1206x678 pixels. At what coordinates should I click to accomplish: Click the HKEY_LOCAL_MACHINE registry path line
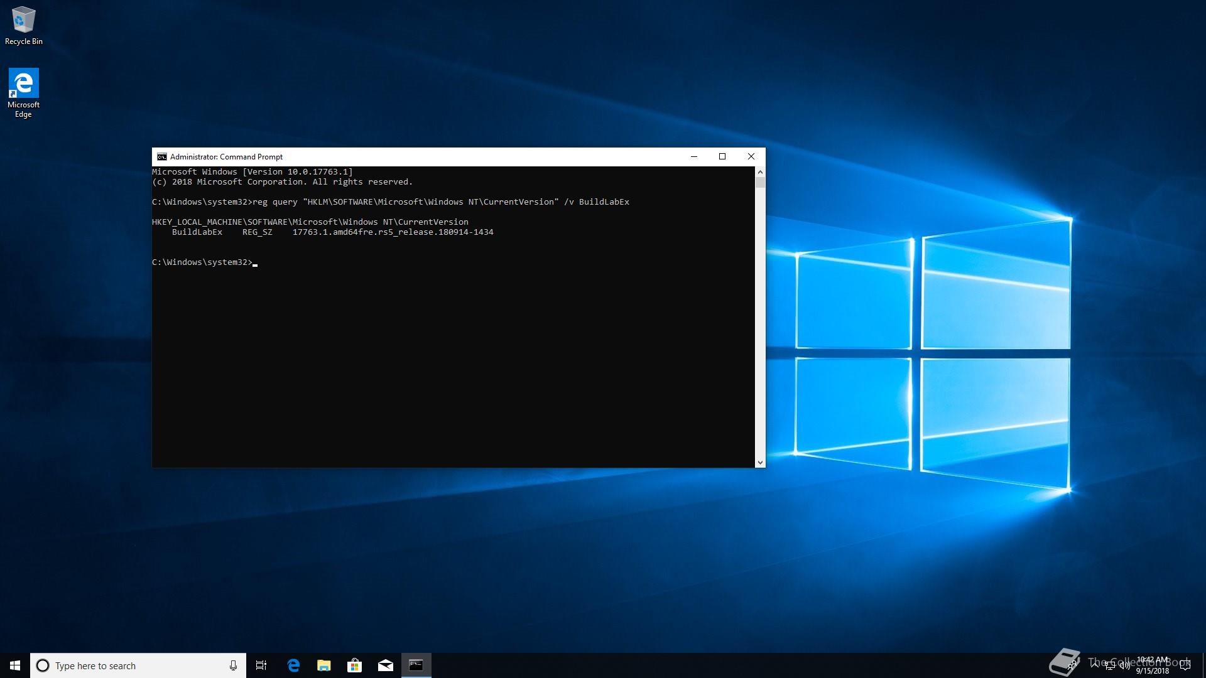310,222
